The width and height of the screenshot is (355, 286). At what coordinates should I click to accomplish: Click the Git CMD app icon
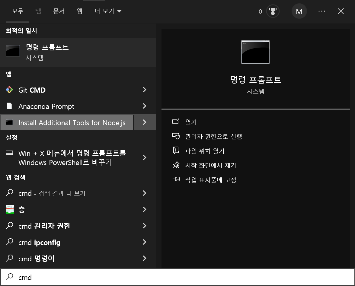9,90
